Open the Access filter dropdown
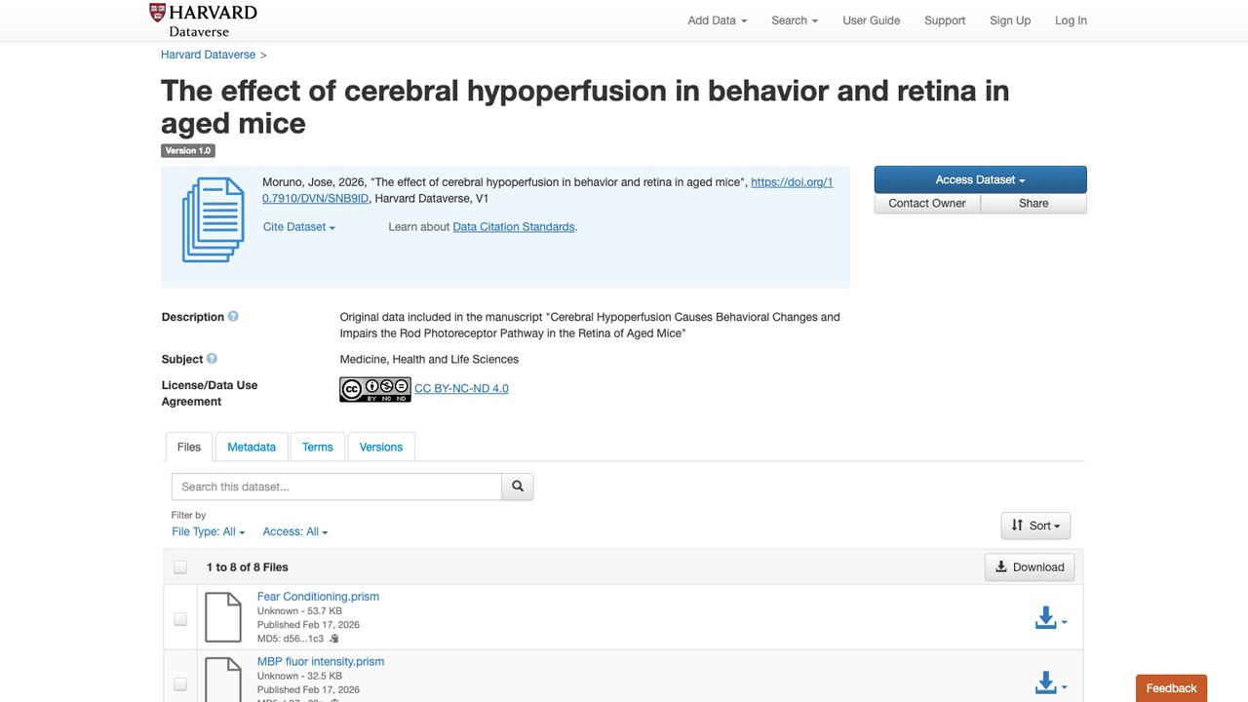The height and width of the screenshot is (702, 1248). 295,531
